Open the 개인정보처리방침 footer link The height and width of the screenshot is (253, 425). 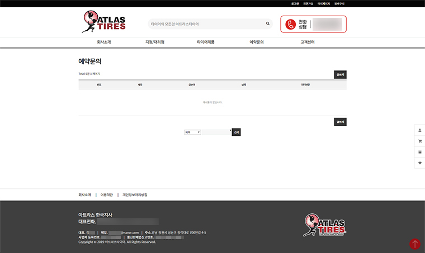(135, 195)
